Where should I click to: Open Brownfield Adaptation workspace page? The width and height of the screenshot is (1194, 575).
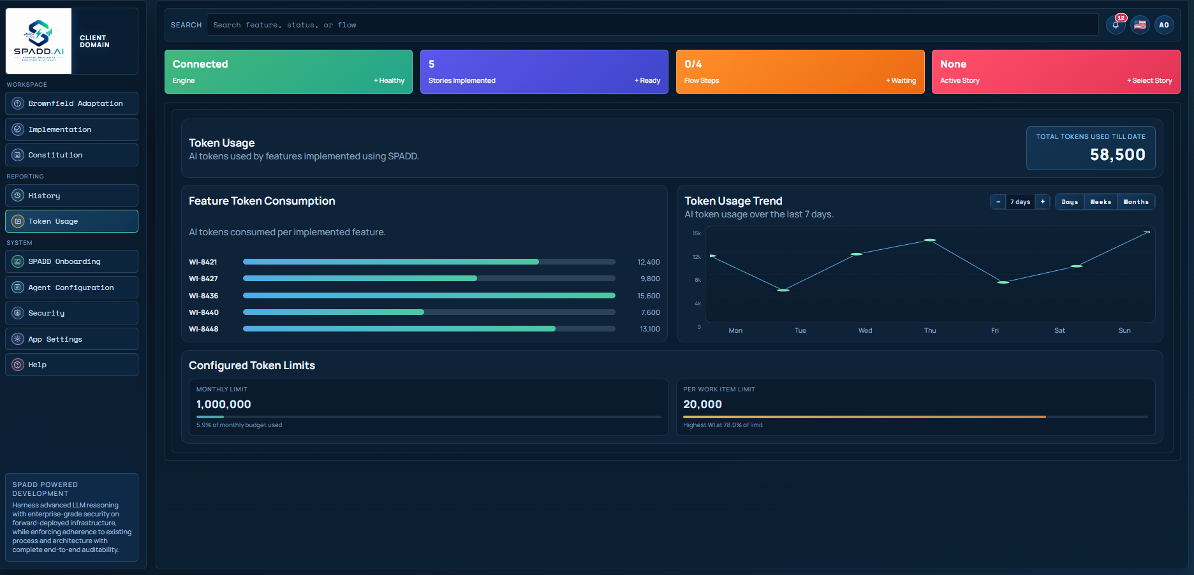point(71,103)
